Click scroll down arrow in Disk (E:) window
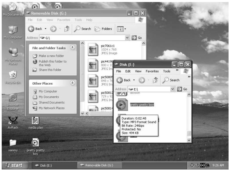 click(x=189, y=140)
